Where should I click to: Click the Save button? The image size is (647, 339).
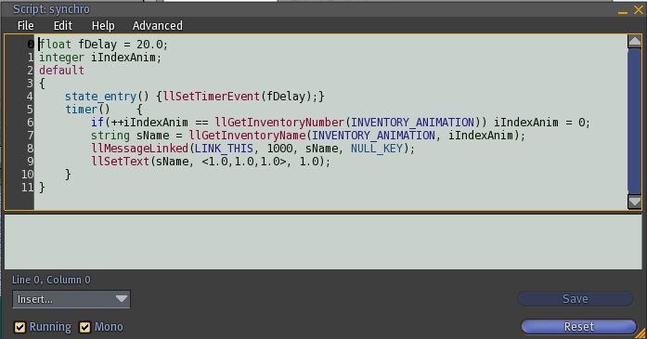[576, 299]
